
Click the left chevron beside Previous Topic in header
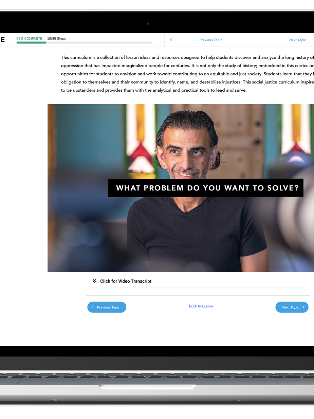[171, 40]
